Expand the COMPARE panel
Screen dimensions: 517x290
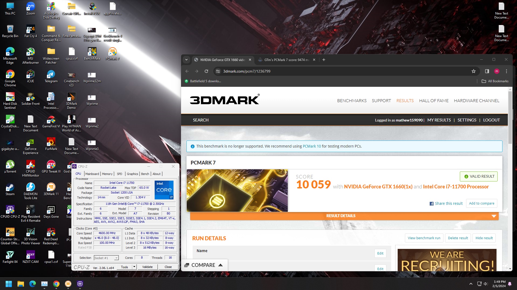[204, 265]
